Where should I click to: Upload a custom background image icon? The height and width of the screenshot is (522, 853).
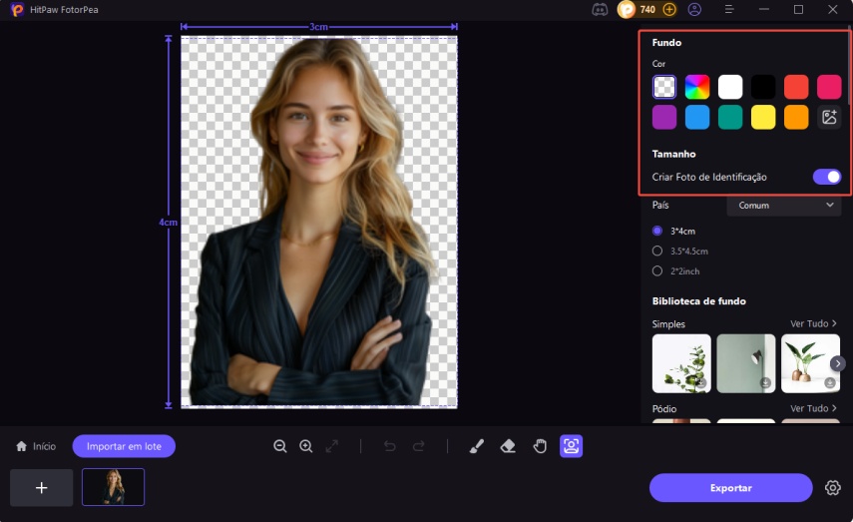(829, 117)
